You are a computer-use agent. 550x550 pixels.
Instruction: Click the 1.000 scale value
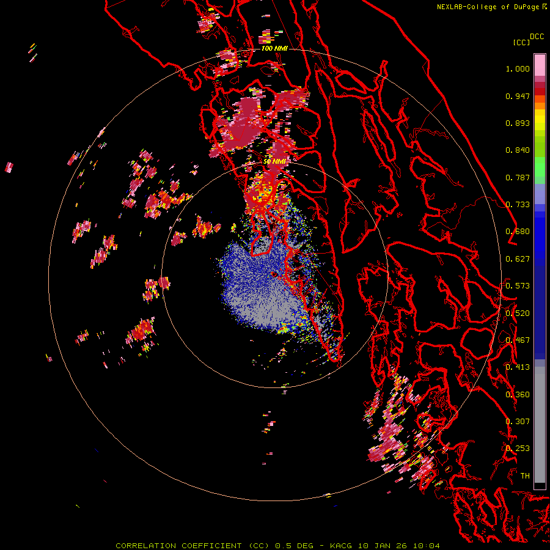point(518,68)
